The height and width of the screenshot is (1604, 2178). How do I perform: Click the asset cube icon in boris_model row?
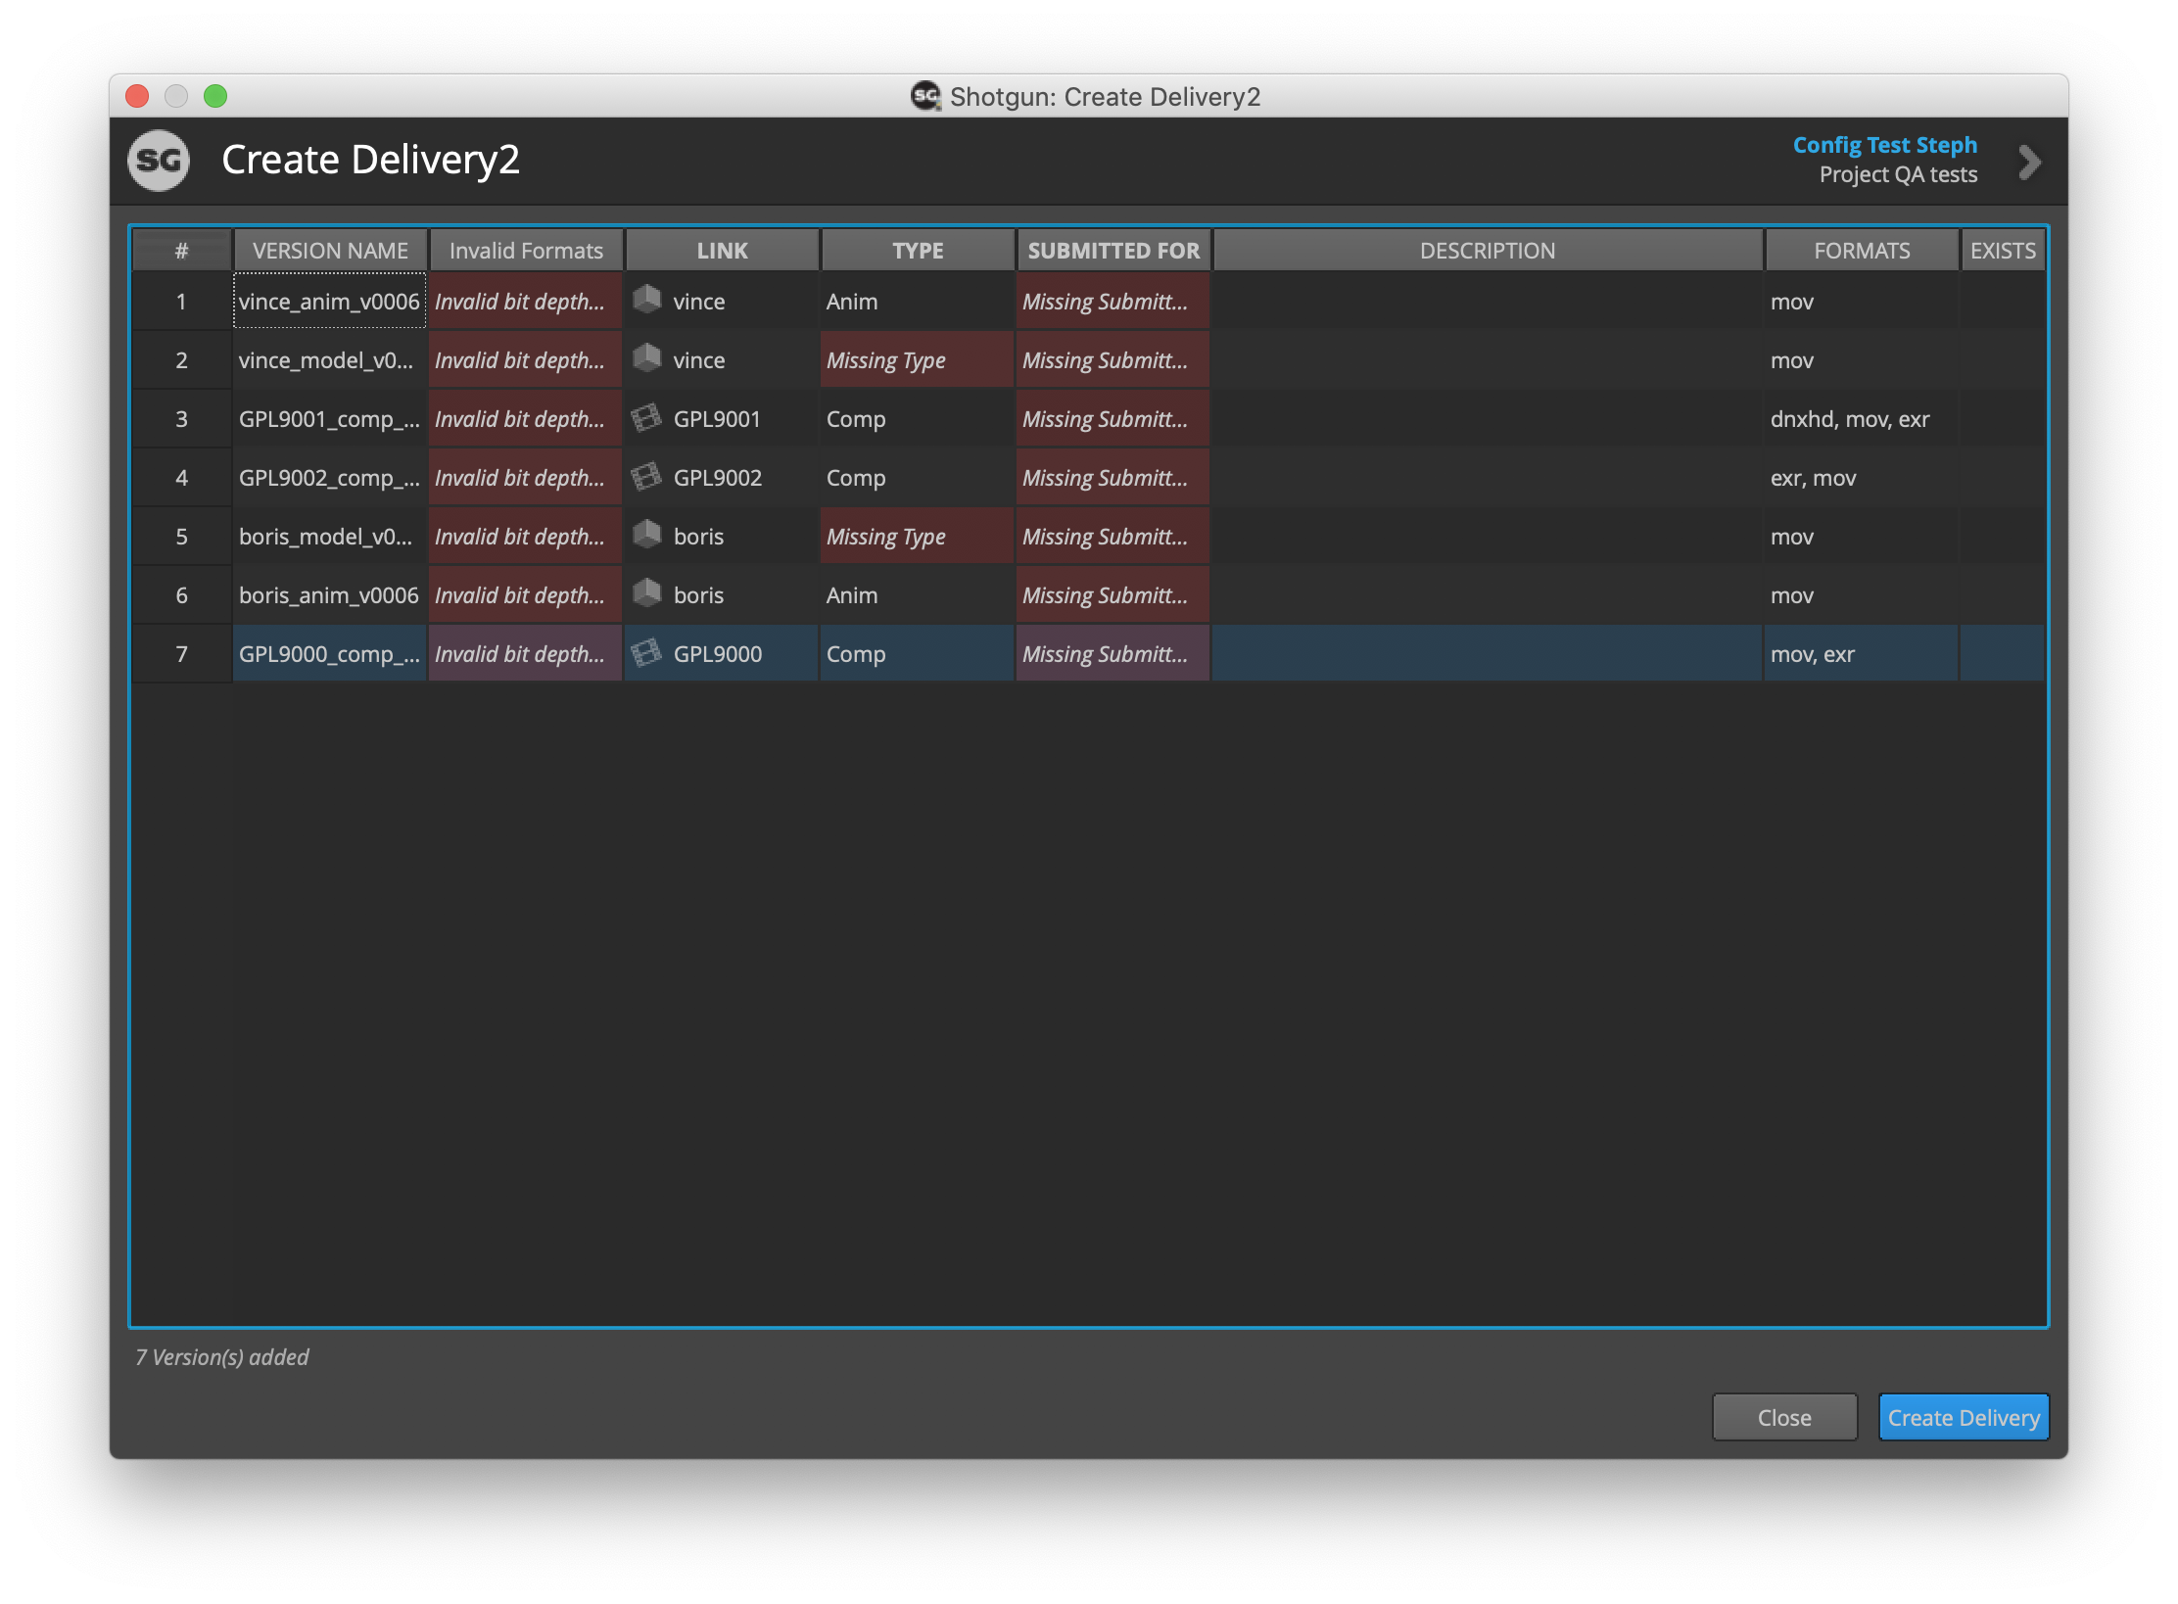click(647, 535)
